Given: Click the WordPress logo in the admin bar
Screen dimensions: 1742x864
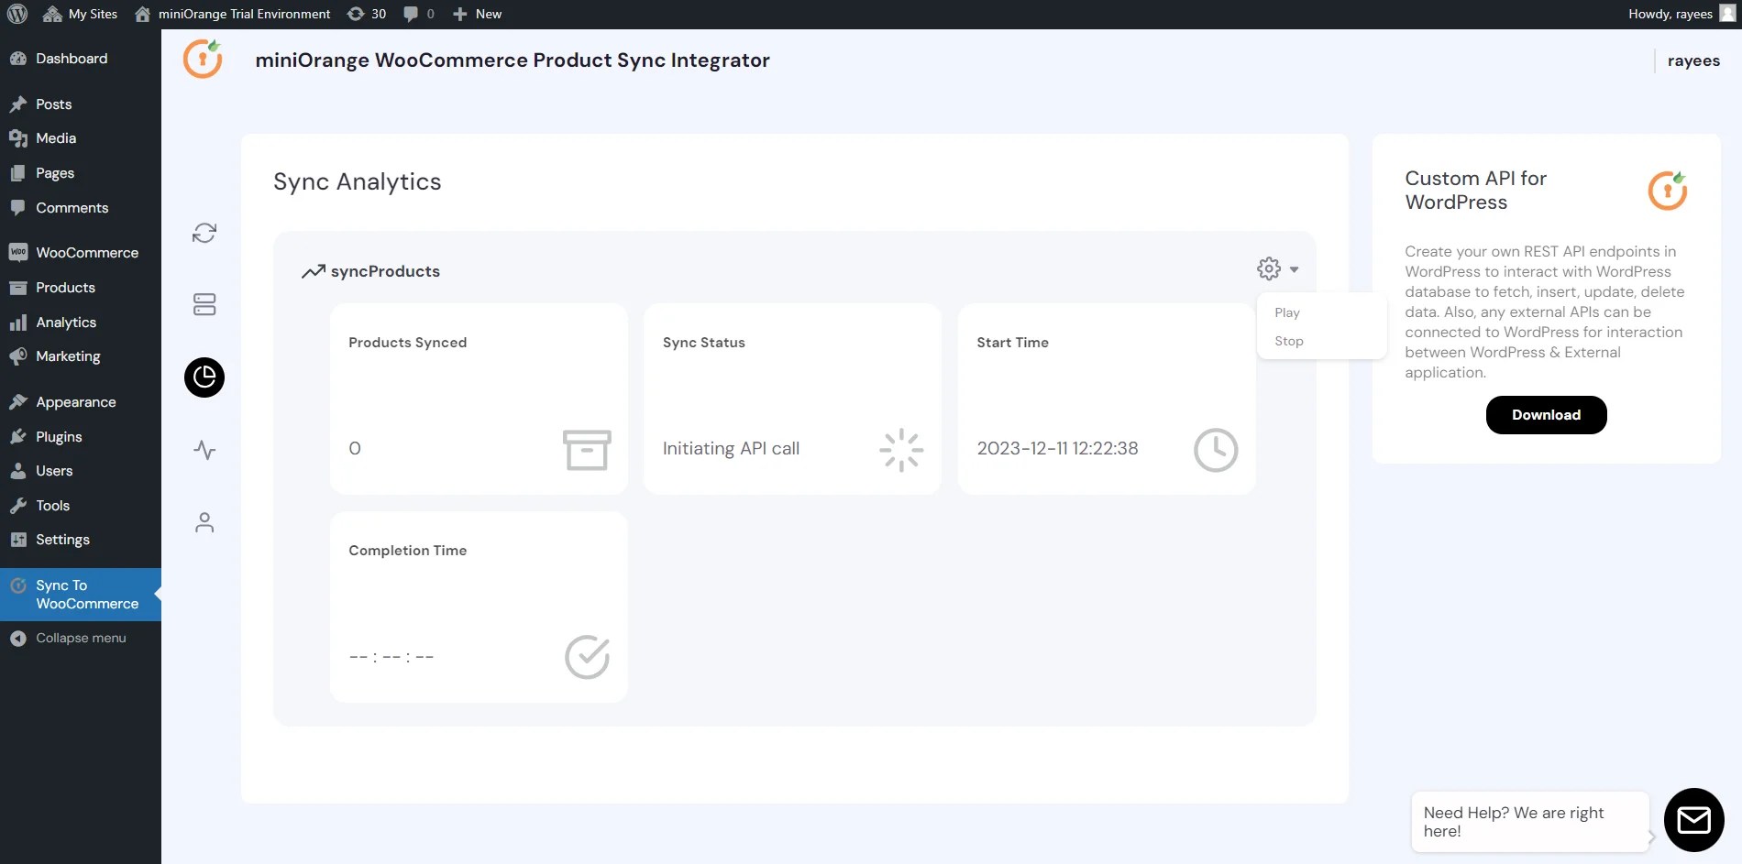Looking at the screenshot, I should click(x=17, y=14).
